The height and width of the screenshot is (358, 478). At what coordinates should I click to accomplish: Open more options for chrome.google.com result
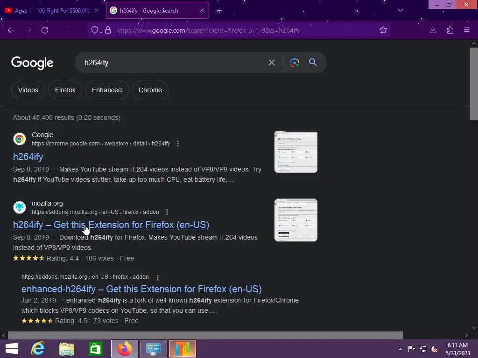click(178, 144)
